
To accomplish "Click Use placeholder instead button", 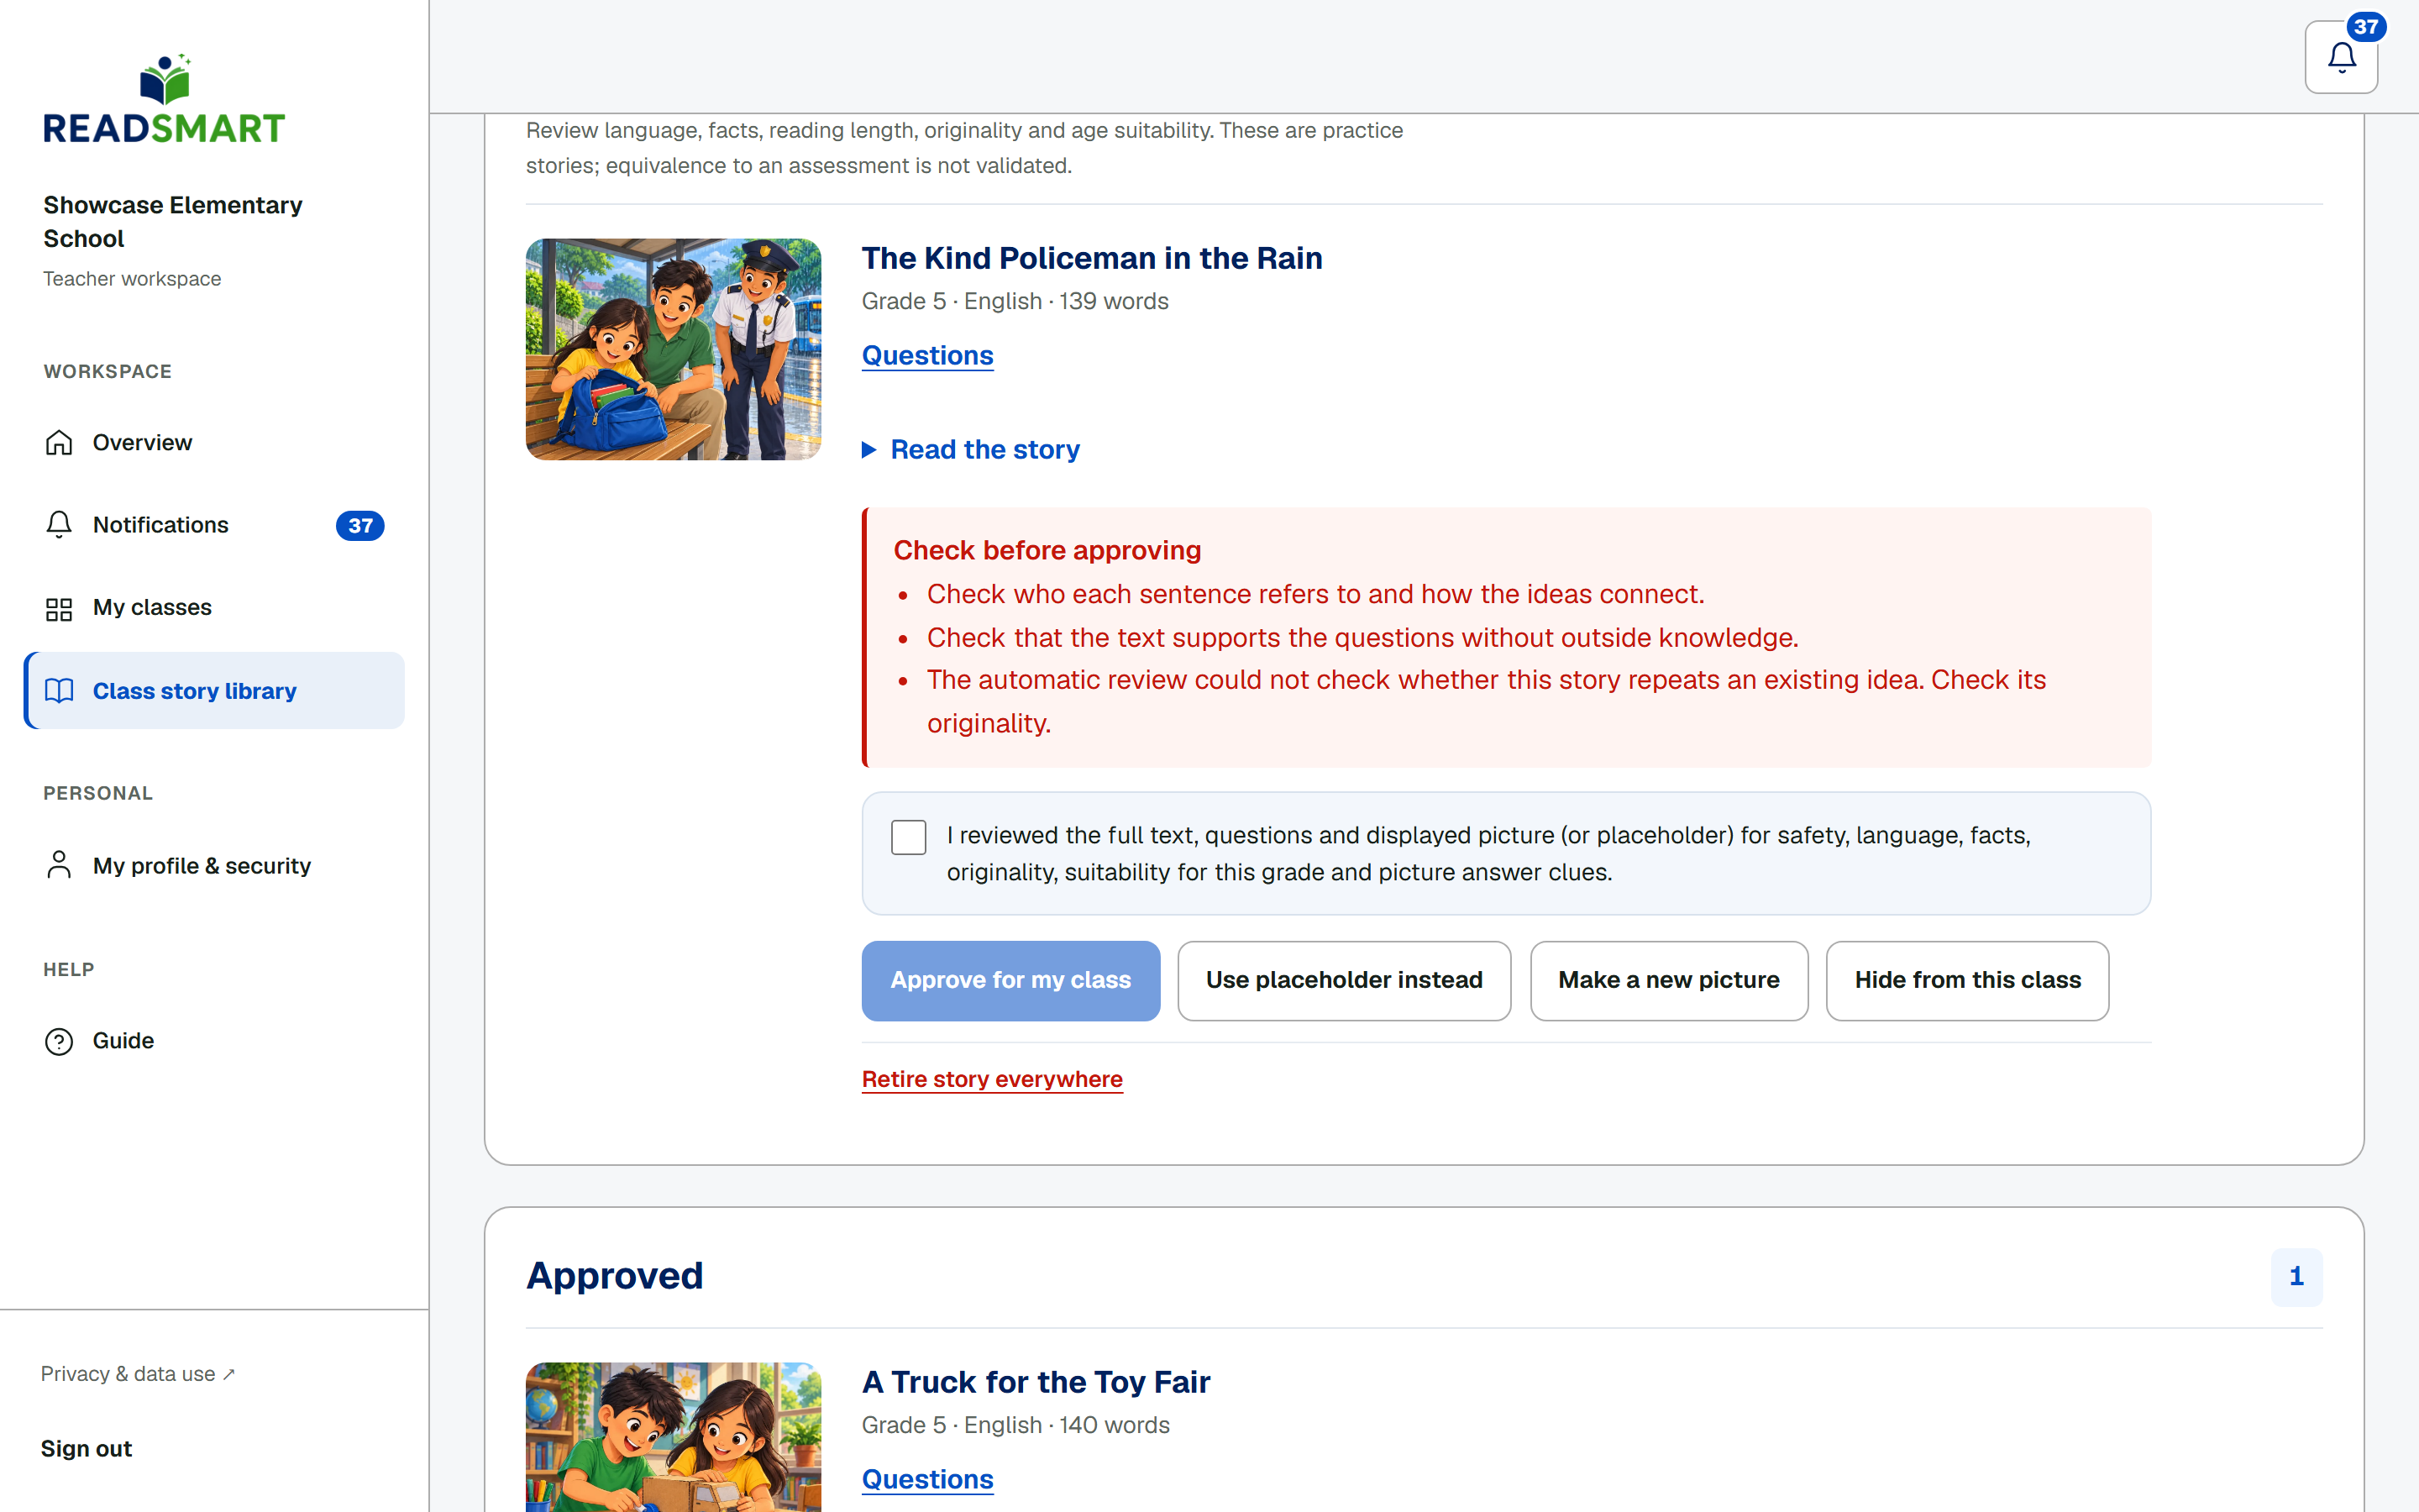I will (1343, 980).
